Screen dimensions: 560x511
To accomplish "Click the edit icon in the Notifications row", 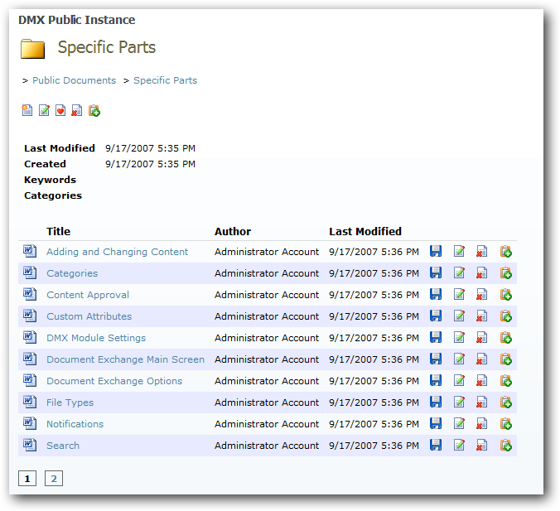I will (459, 424).
